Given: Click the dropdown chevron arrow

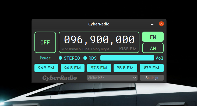Looking at the screenshot, I should click(135, 78).
